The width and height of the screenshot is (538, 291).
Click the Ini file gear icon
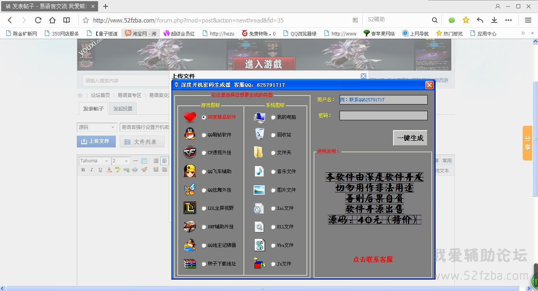(x=259, y=208)
